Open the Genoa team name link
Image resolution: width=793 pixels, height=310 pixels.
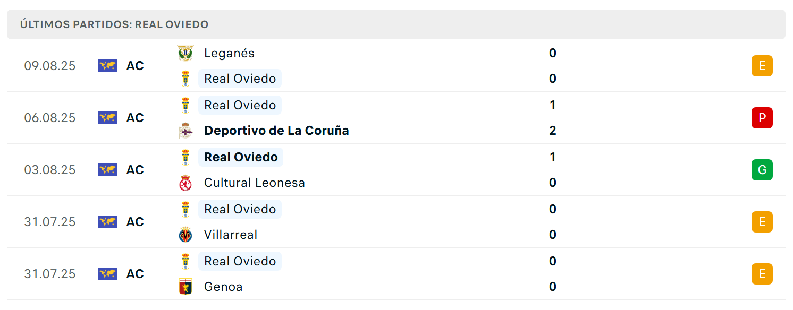tap(223, 287)
